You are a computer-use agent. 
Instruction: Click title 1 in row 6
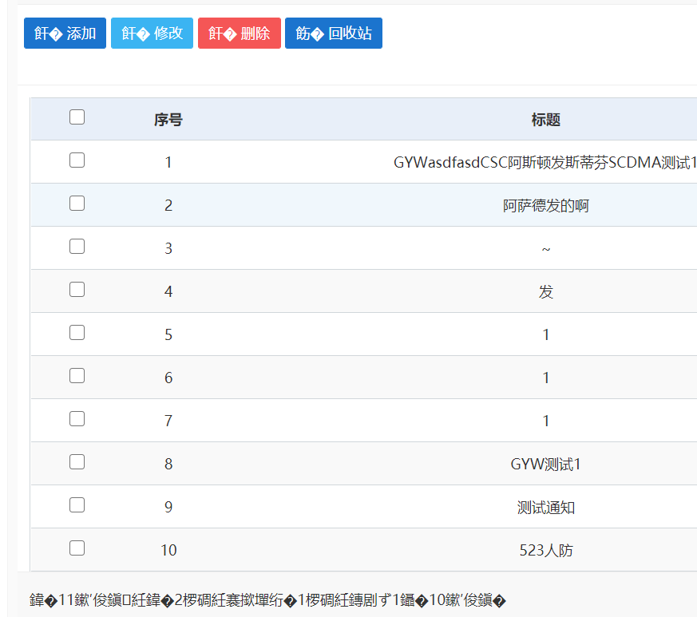pyautogui.click(x=546, y=378)
